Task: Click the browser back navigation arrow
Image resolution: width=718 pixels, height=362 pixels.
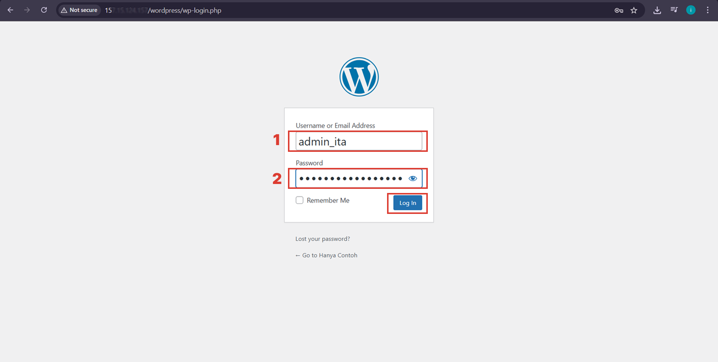Action: point(10,10)
